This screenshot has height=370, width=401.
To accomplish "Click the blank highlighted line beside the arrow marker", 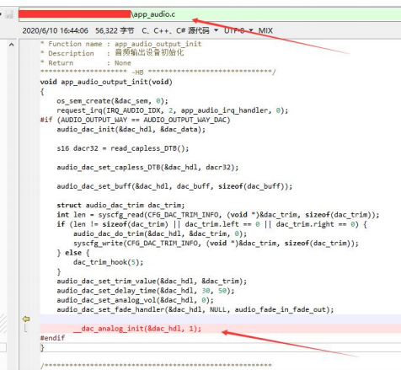I will click(x=221, y=319).
